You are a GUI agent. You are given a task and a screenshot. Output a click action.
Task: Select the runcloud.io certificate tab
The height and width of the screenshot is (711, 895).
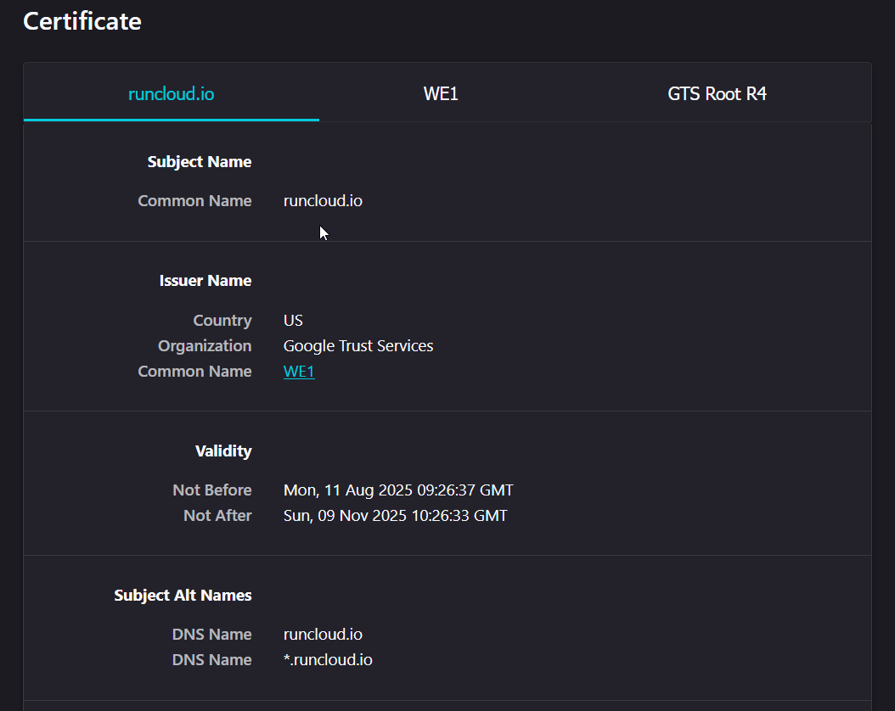click(171, 93)
